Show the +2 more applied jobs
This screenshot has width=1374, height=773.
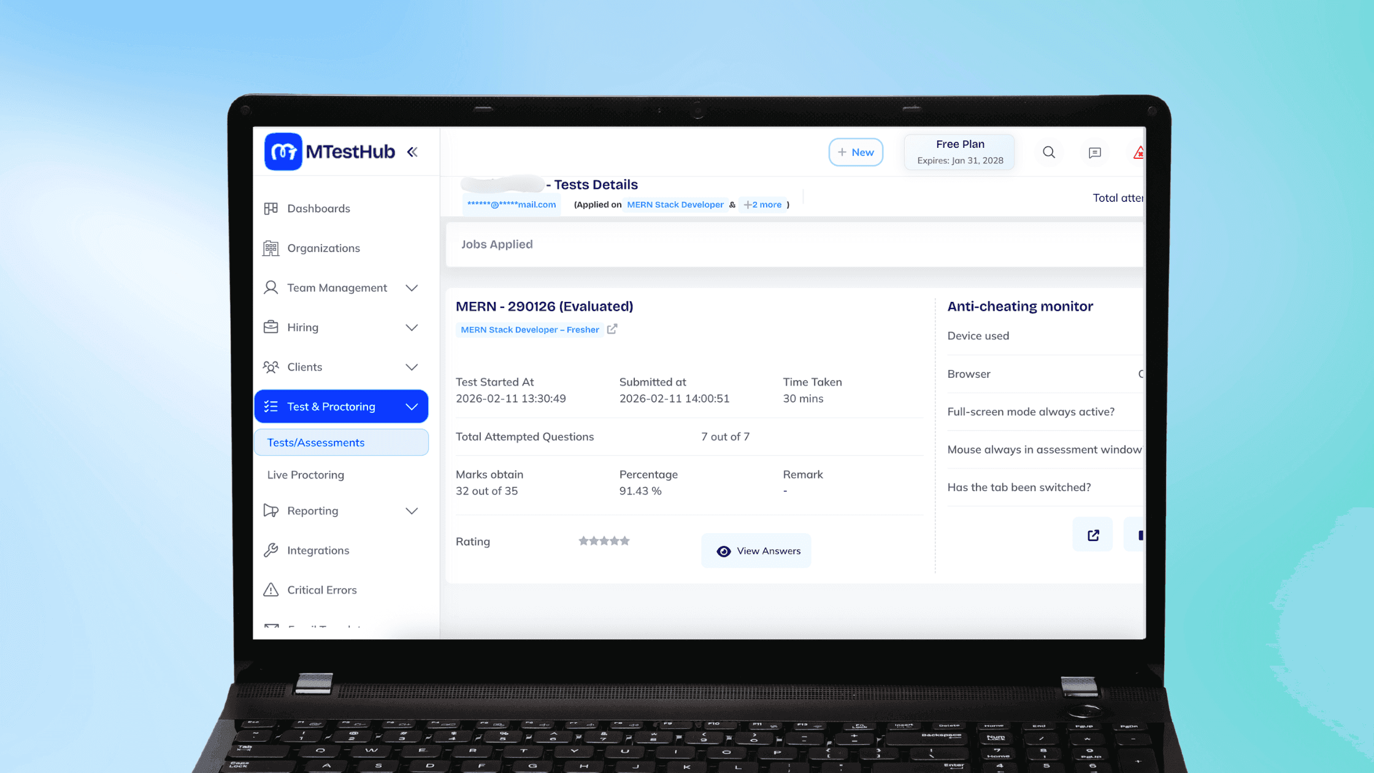tap(763, 205)
